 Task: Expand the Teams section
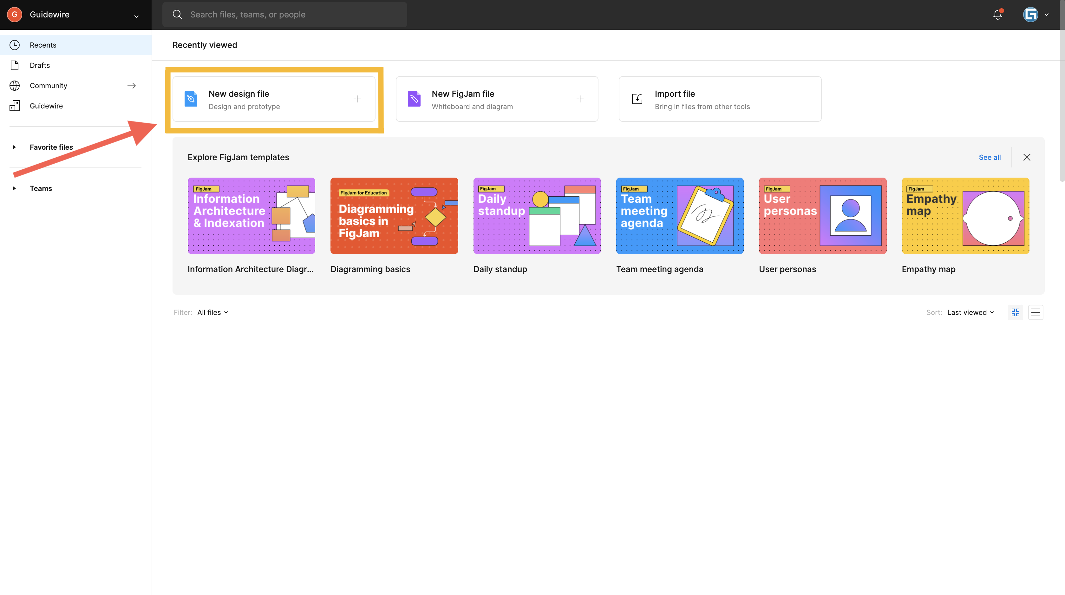(15, 188)
